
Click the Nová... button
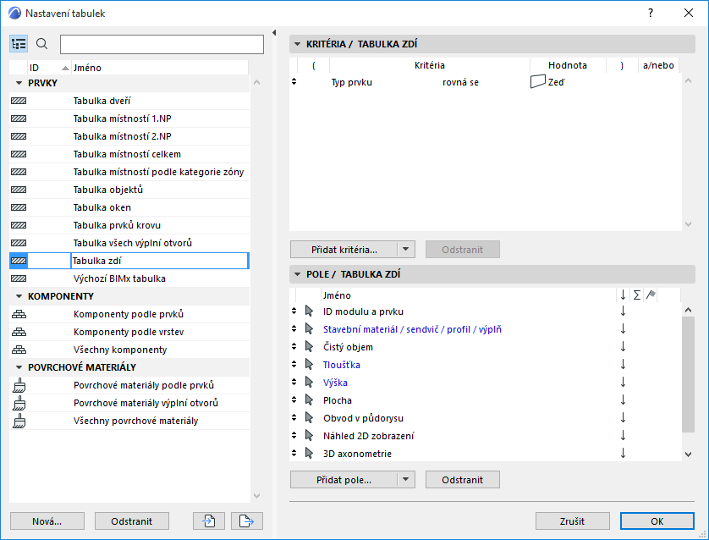coord(47,521)
